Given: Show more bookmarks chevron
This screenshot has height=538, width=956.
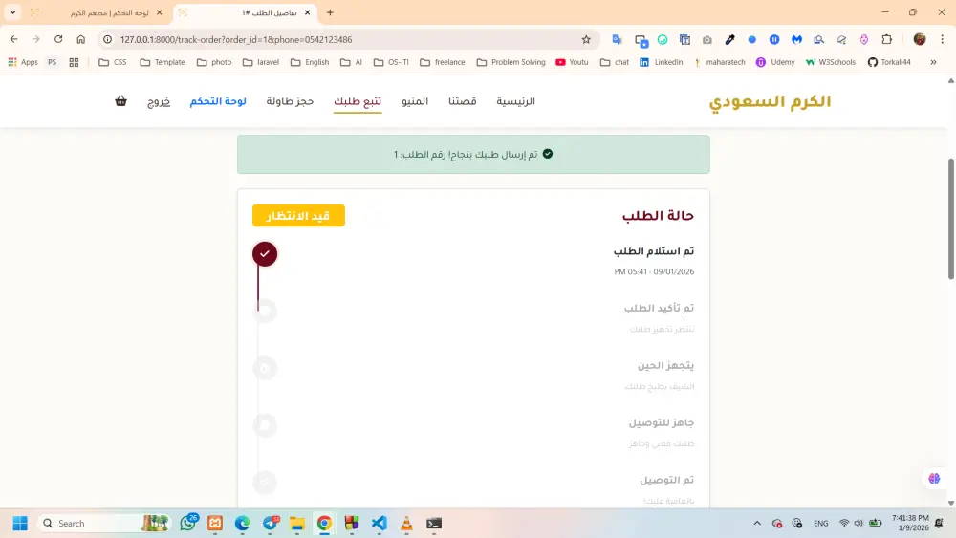Looking at the screenshot, I should coord(933,62).
